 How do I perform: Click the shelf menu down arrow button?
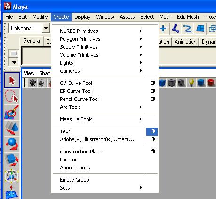point(14,62)
